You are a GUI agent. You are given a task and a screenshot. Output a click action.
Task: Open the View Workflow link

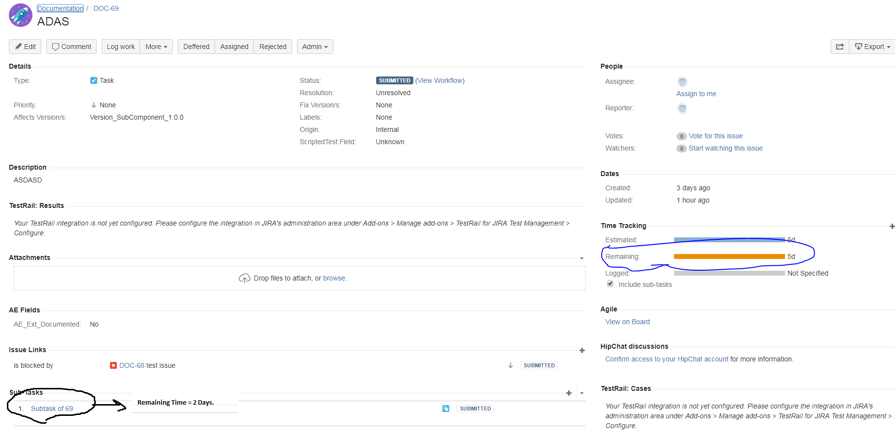[x=440, y=80]
